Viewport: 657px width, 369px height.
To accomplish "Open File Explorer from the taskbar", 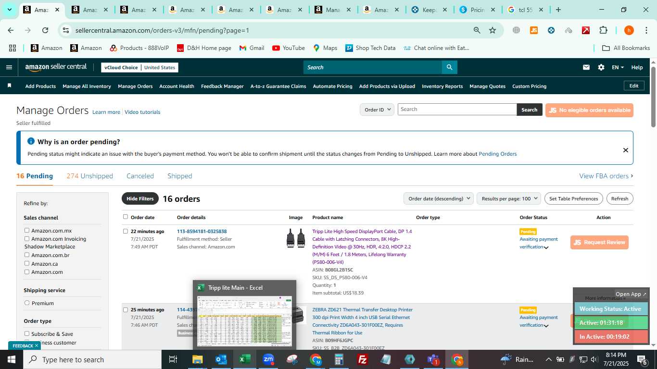I will 197,359.
